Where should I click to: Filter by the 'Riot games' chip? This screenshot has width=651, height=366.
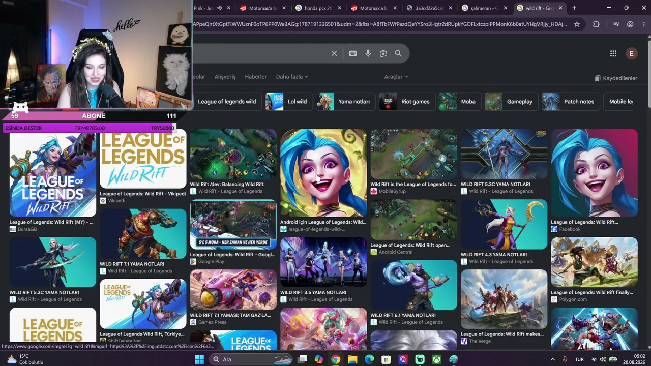pos(407,102)
